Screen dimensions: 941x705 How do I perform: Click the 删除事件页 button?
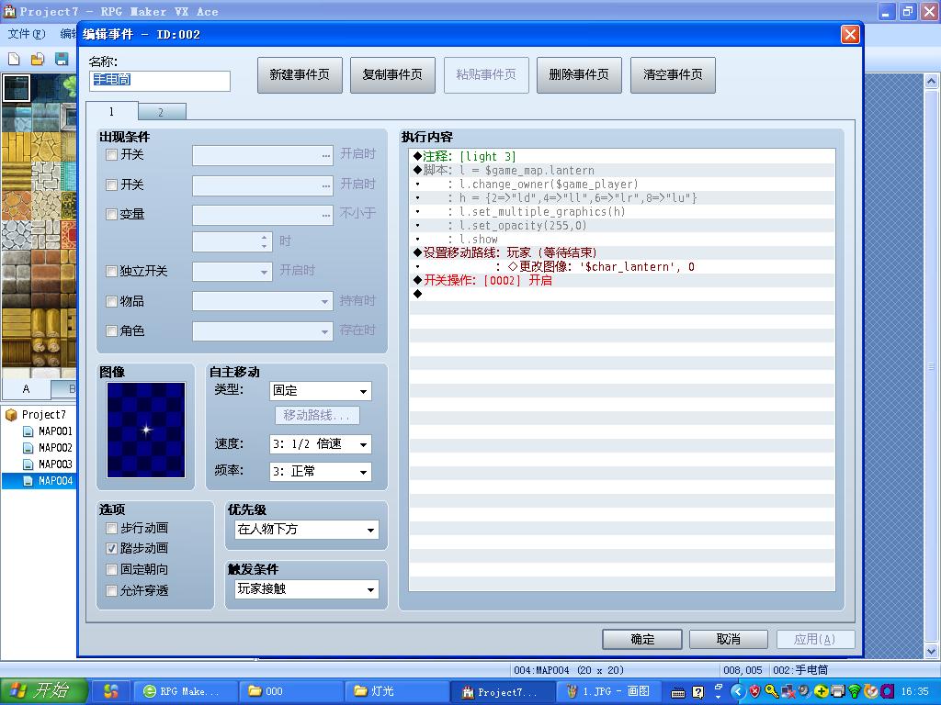(x=579, y=75)
